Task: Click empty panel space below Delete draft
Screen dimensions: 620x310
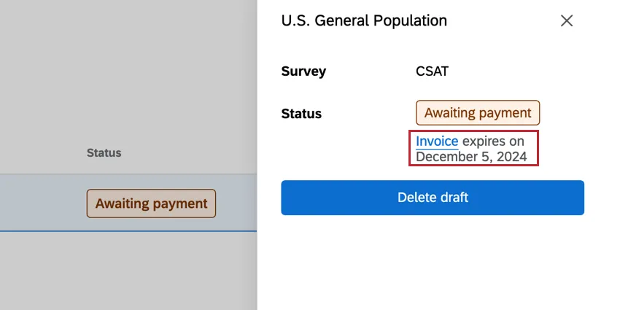Action: coord(433,263)
